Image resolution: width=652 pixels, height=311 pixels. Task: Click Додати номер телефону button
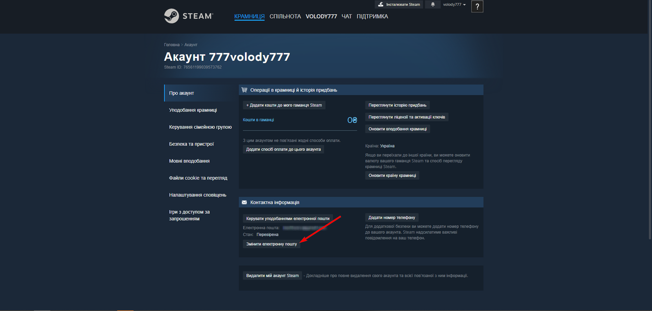pos(392,217)
